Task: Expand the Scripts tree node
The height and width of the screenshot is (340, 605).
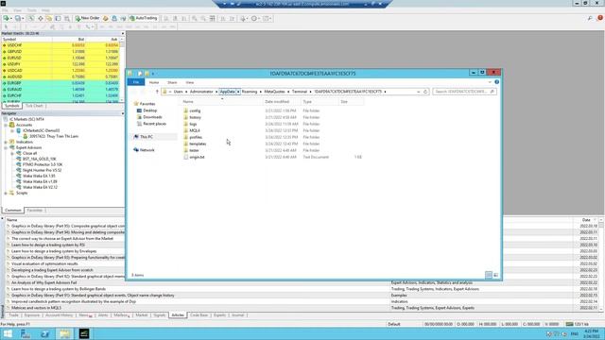Action: 6,193
